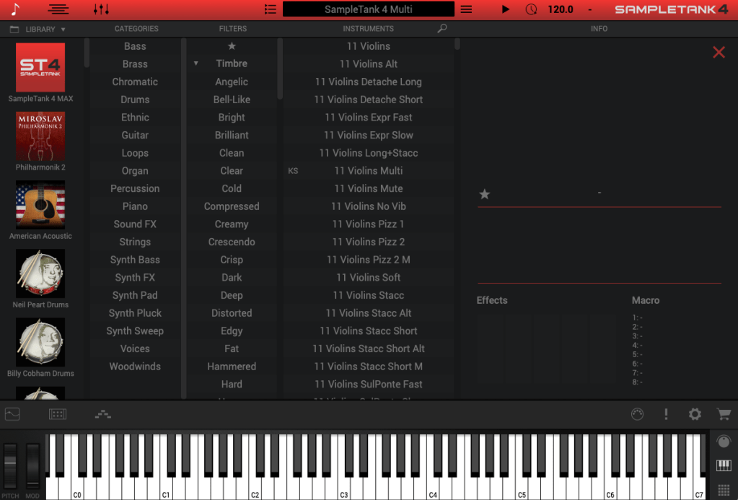Click the instrument search magnifier icon
This screenshot has width=738, height=500.
(x=442, y=29)
